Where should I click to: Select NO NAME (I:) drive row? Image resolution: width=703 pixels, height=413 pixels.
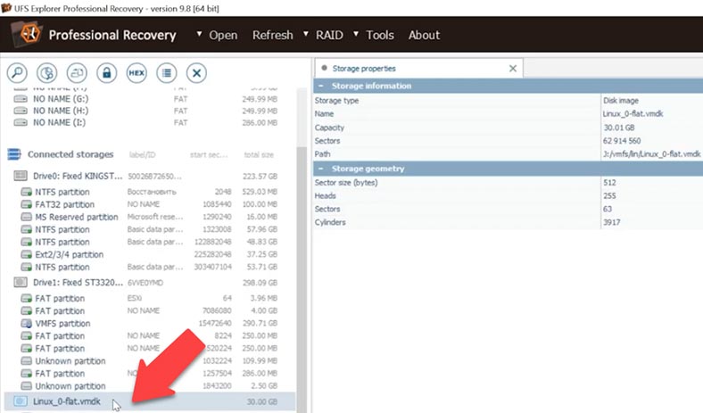tap(150, 122)
